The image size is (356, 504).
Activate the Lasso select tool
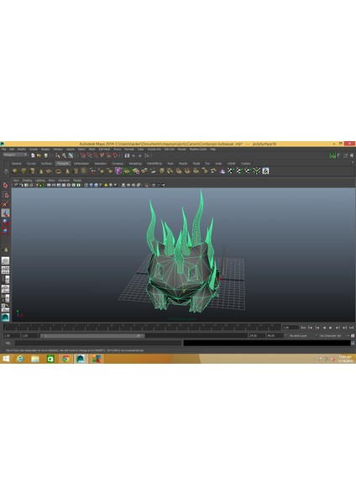coord(5,195)
